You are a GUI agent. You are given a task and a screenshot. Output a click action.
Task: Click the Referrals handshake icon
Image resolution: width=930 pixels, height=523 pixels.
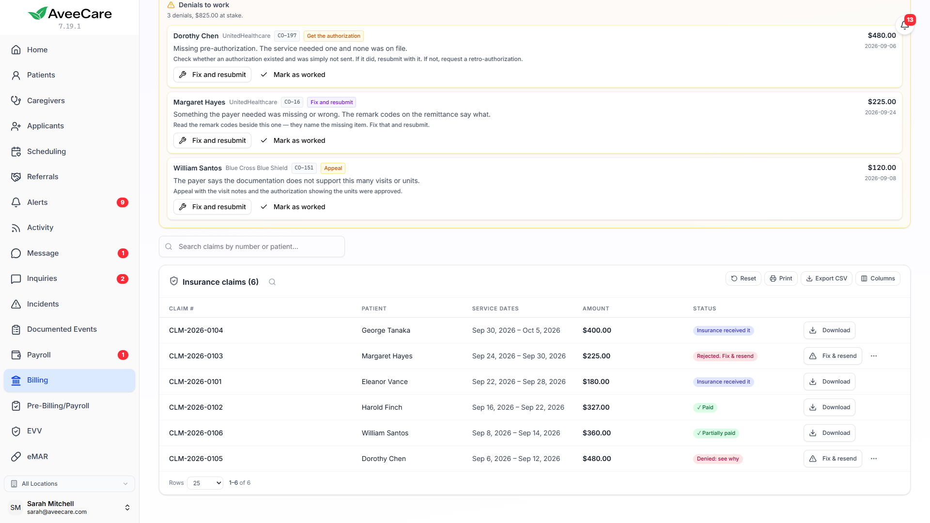click(16, 177)
